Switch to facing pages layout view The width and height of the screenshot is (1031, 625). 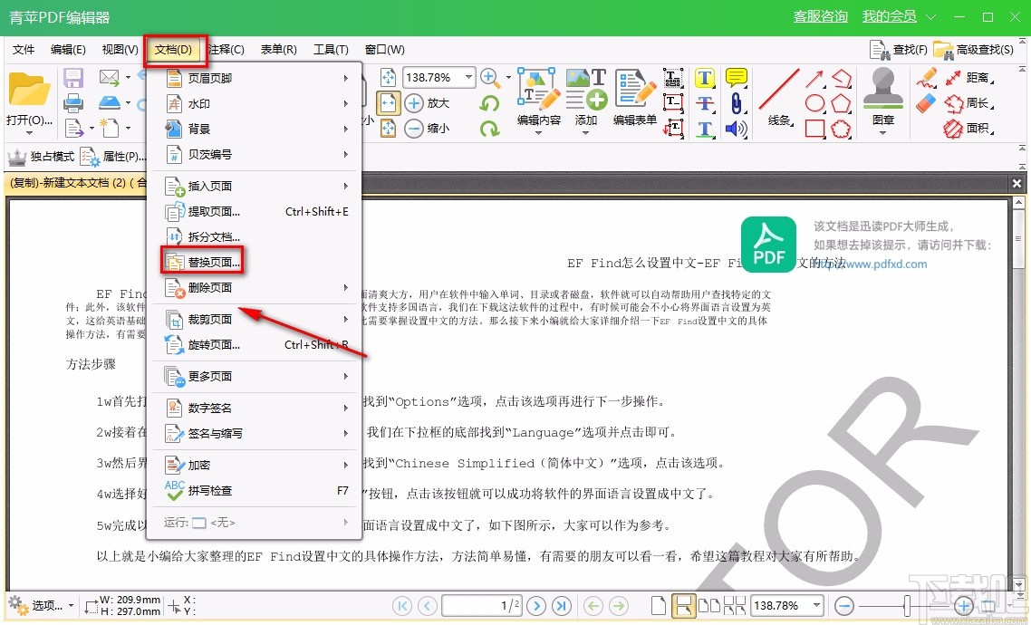[x=708, y=605]
